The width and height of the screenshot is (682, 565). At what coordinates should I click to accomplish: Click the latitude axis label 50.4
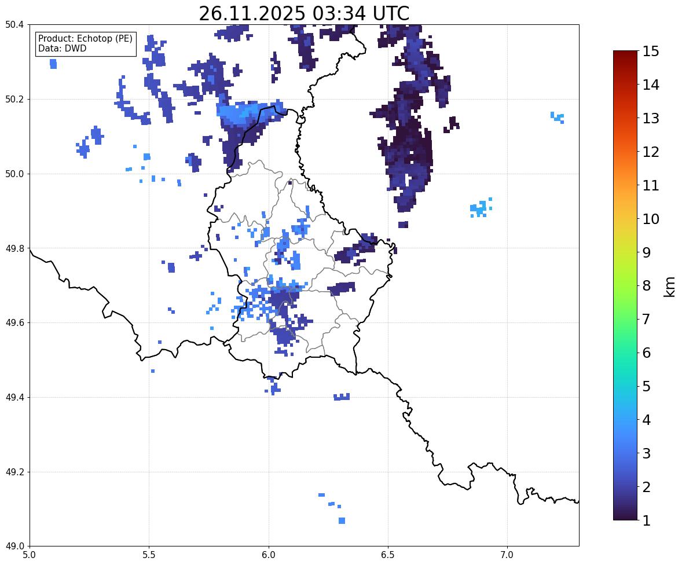(x=14, y=25)
